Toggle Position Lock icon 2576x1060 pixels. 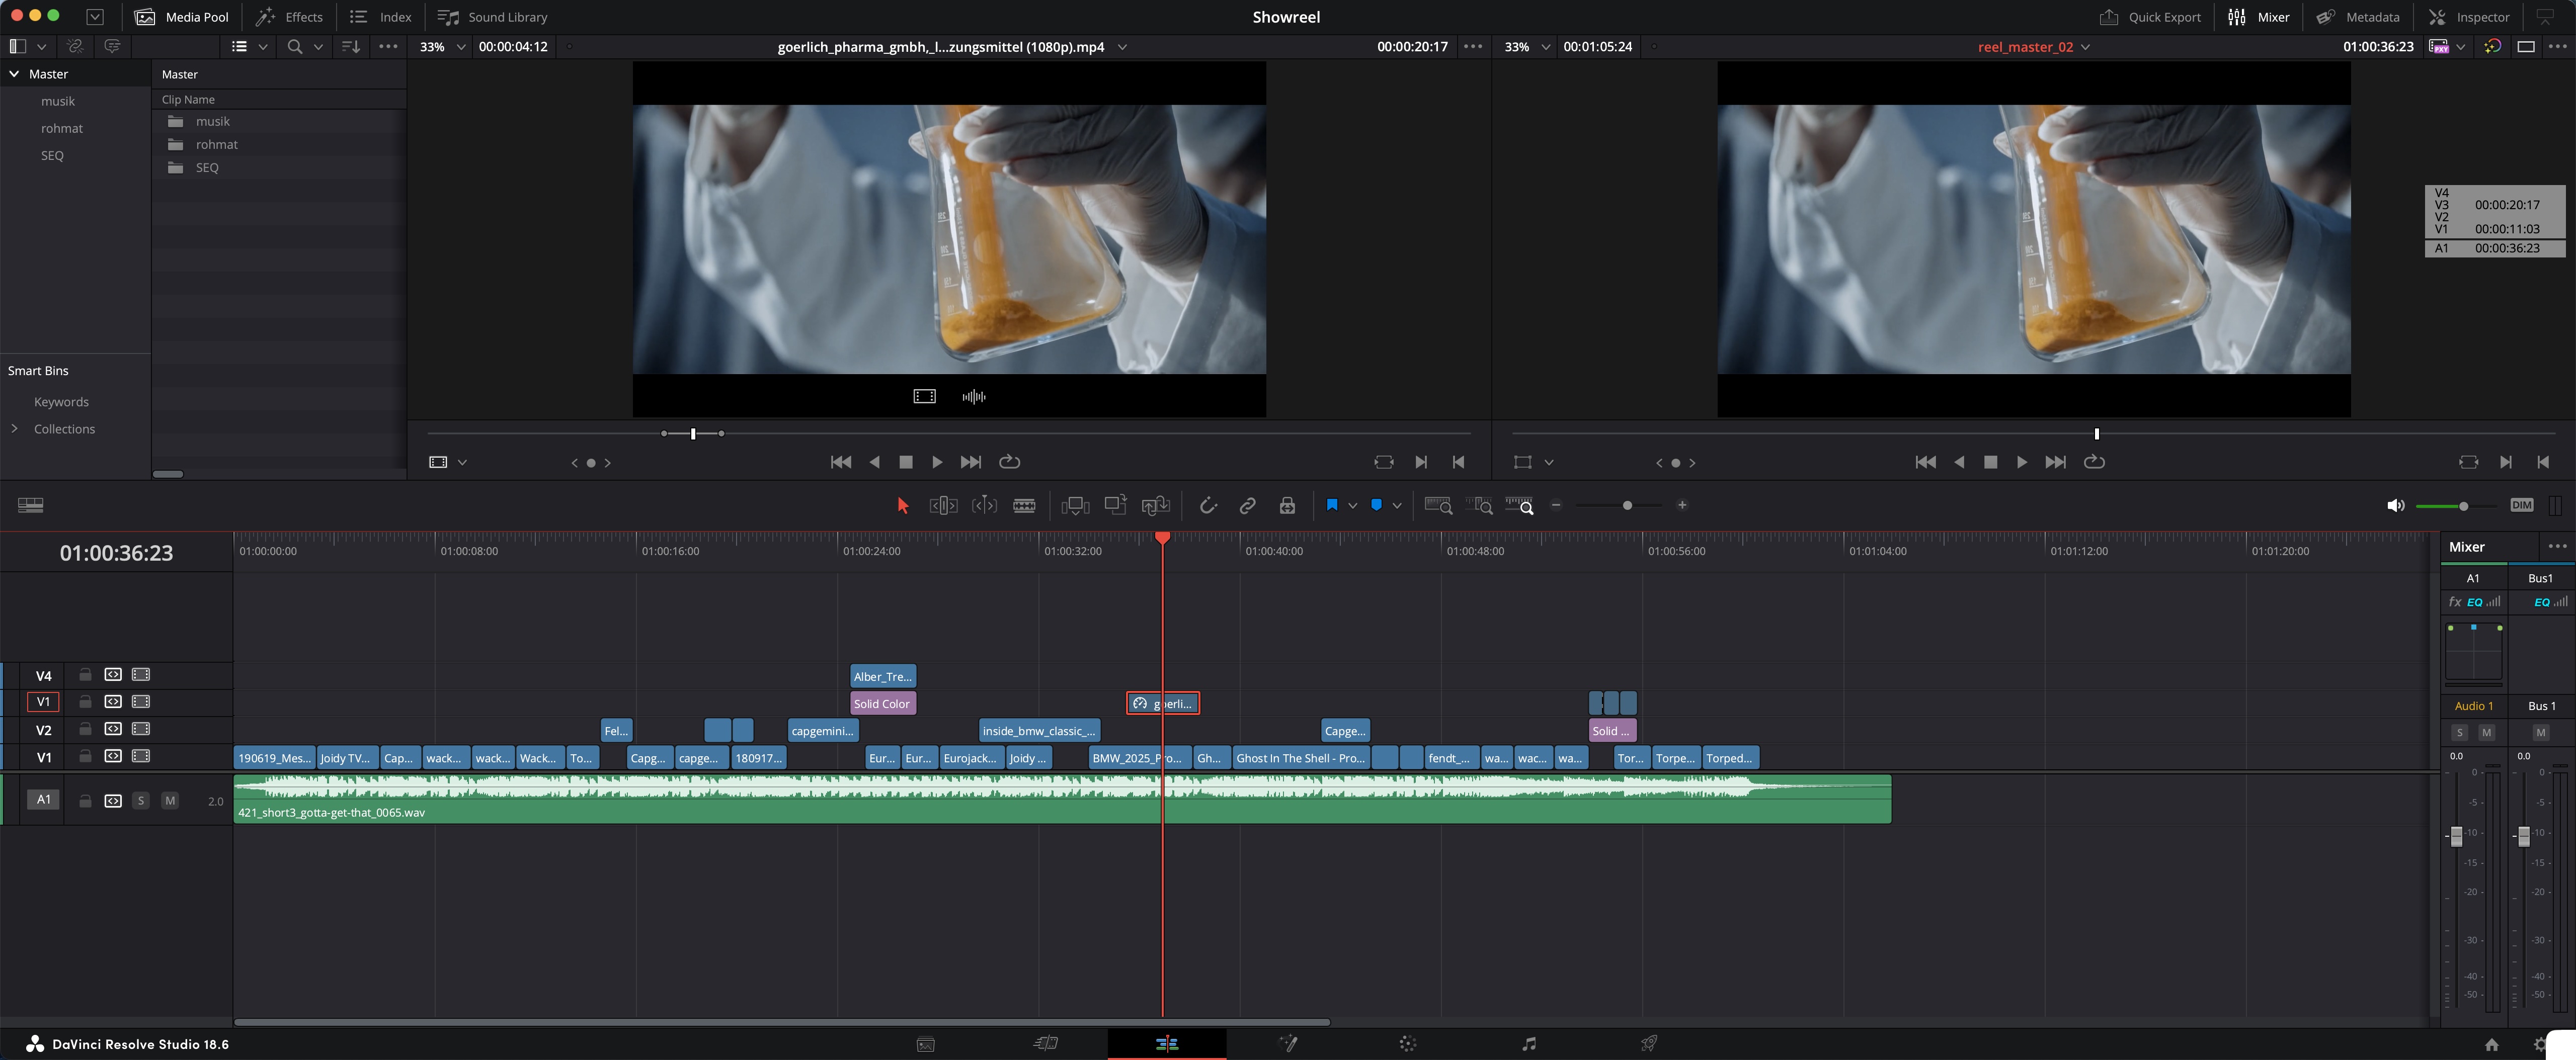click(x=1287, y=505)
